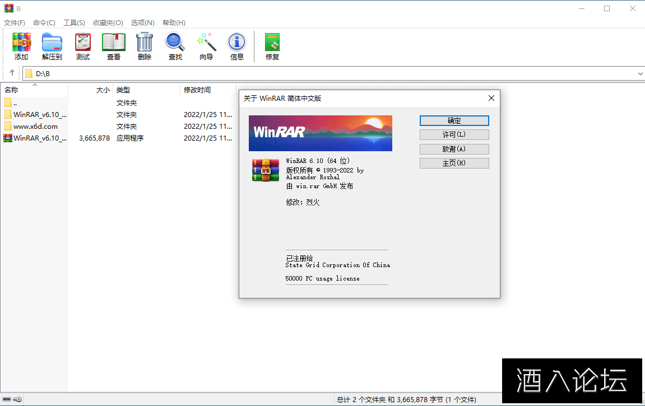Click the 'WinRAR 6.10 (64 位)' version text

point(318,161)
